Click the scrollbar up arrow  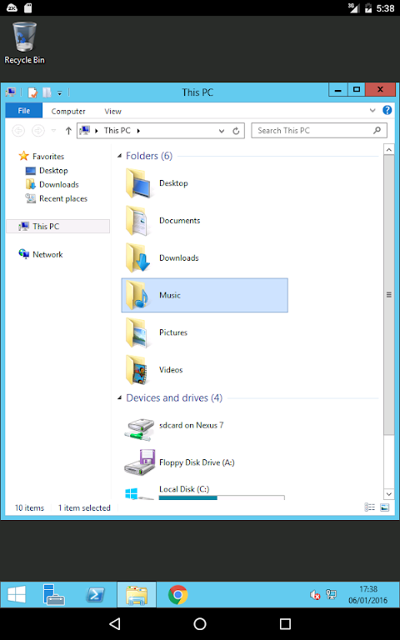tap(388, 150)
